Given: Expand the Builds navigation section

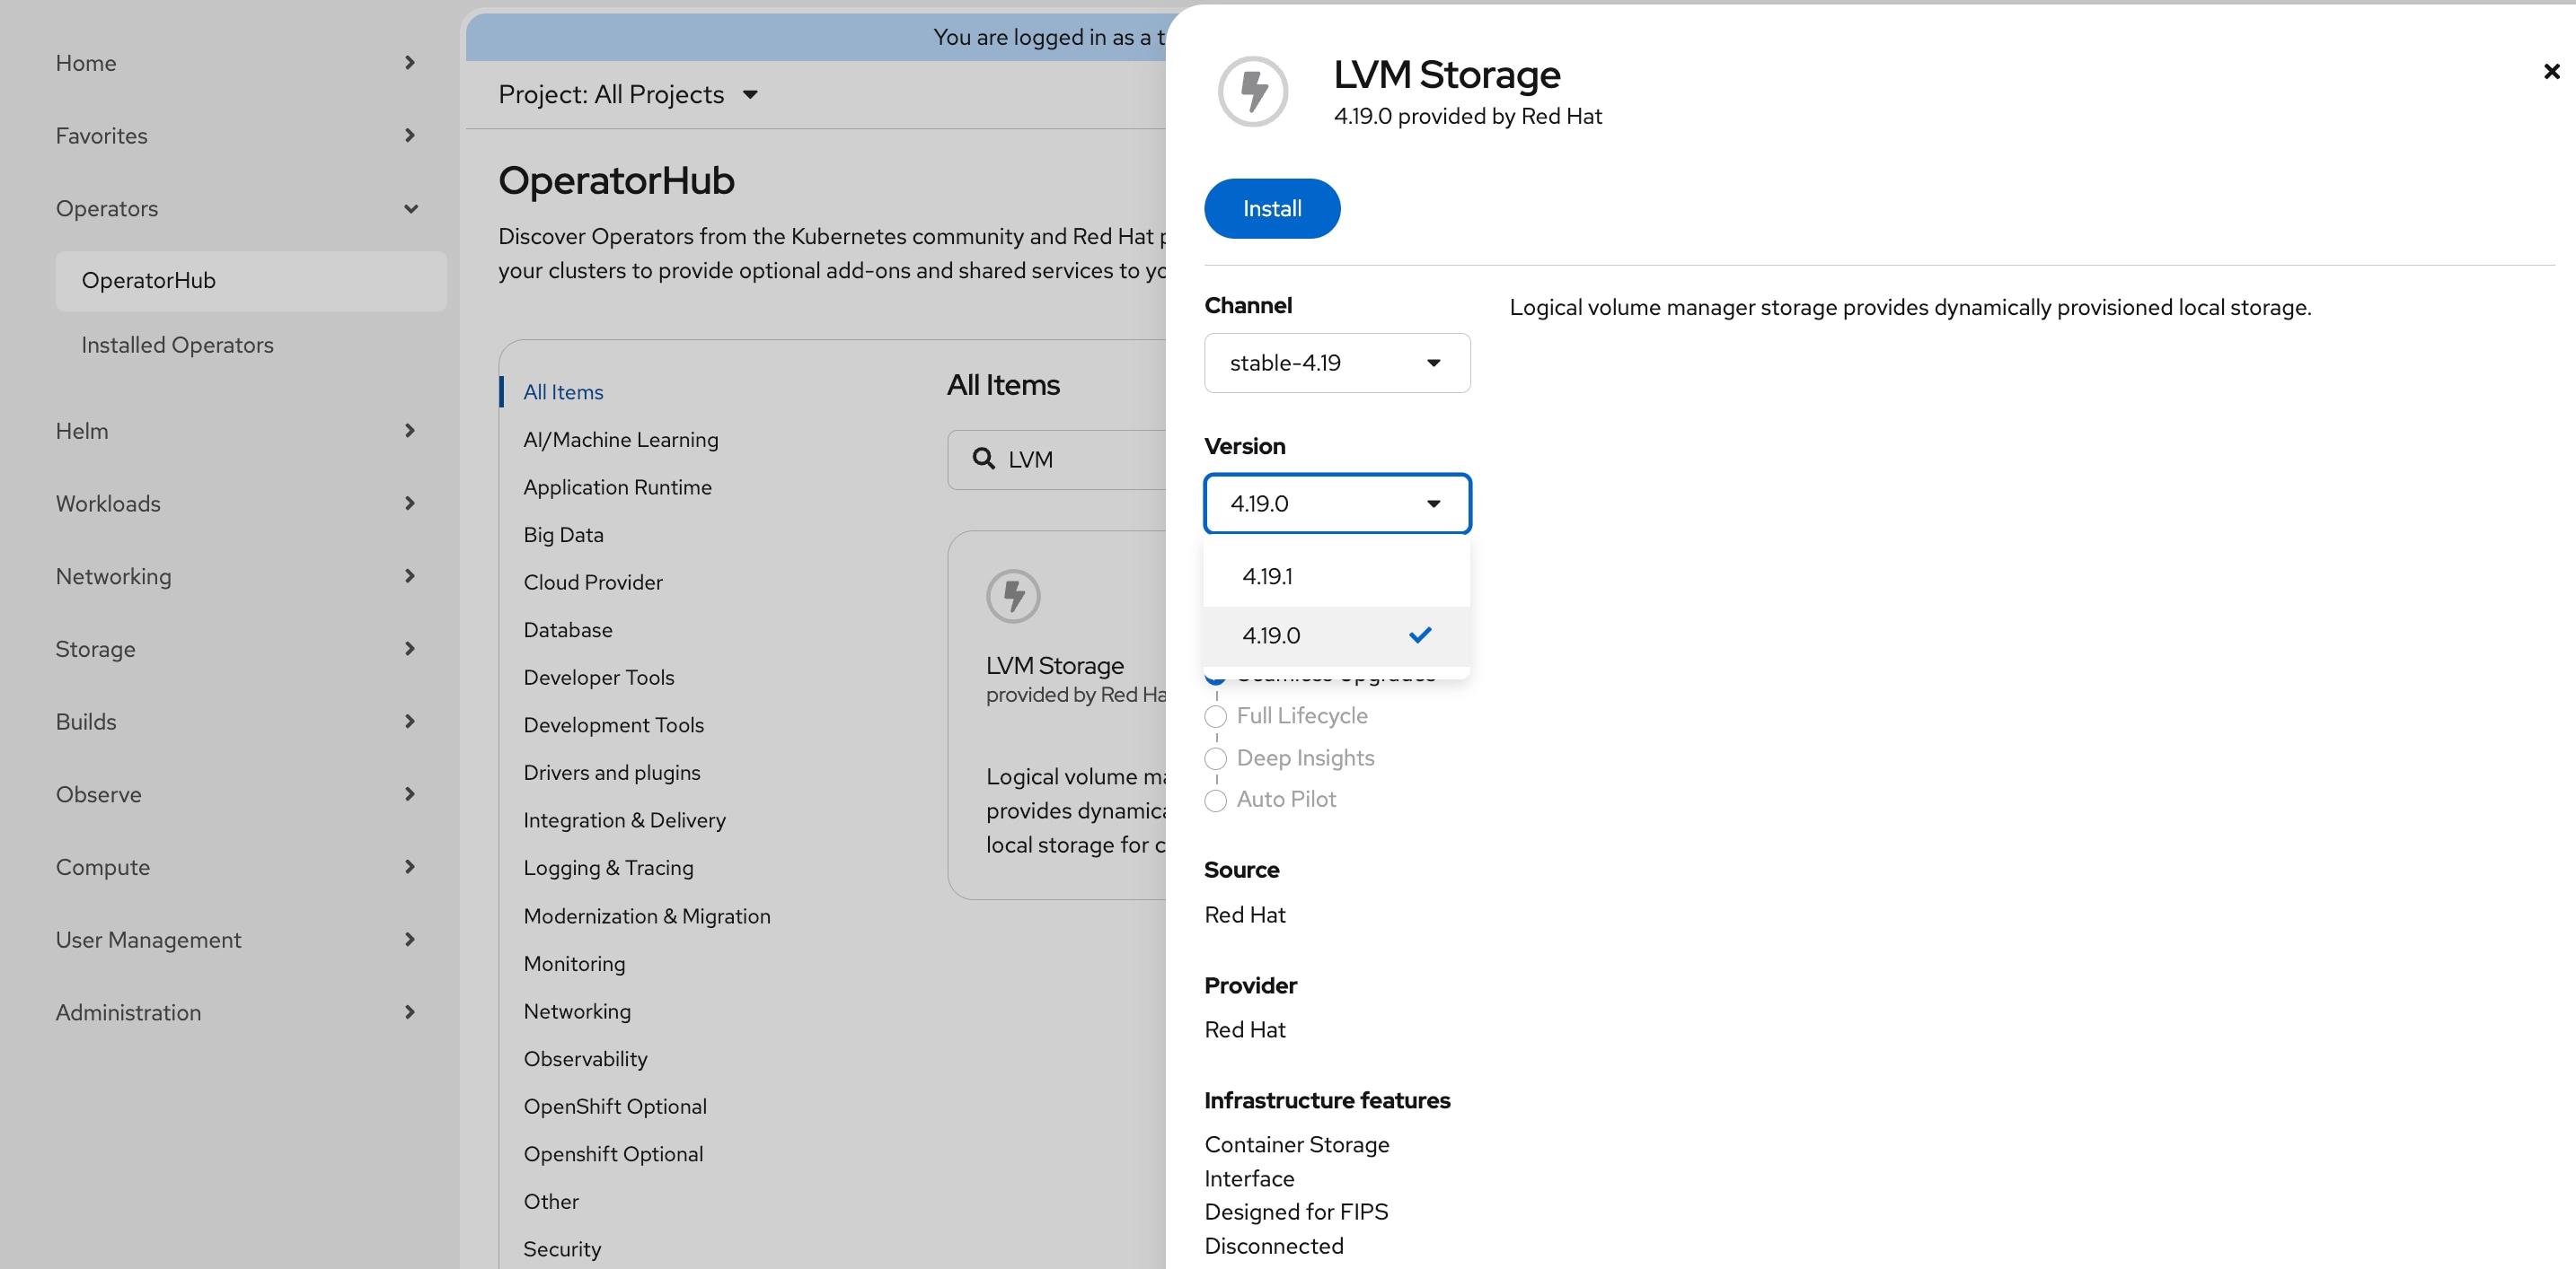Looking at the screenshot, I should (x=236, y=722).
